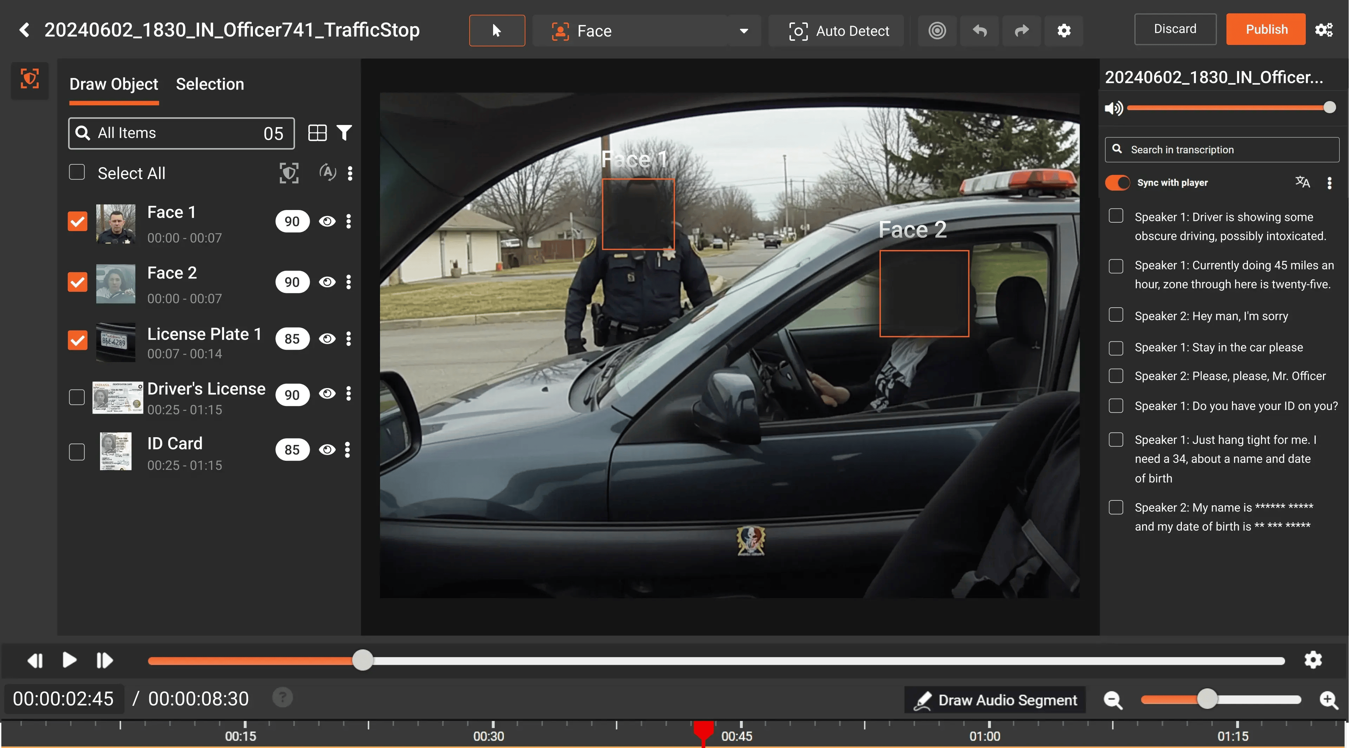Click the translate transcription icon

click(x=1302, y=182)
